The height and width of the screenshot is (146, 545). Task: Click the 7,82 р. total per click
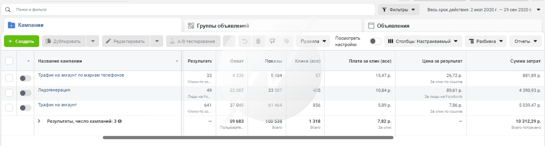(x=383, y=121)
